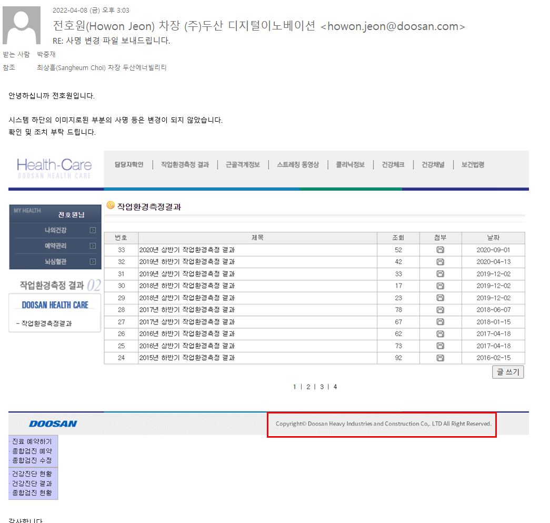Image resolution: width=550 pixels, height=523 pixels.
Task: Click the 글 쓰기 button
Action: (x=508, y=372)
